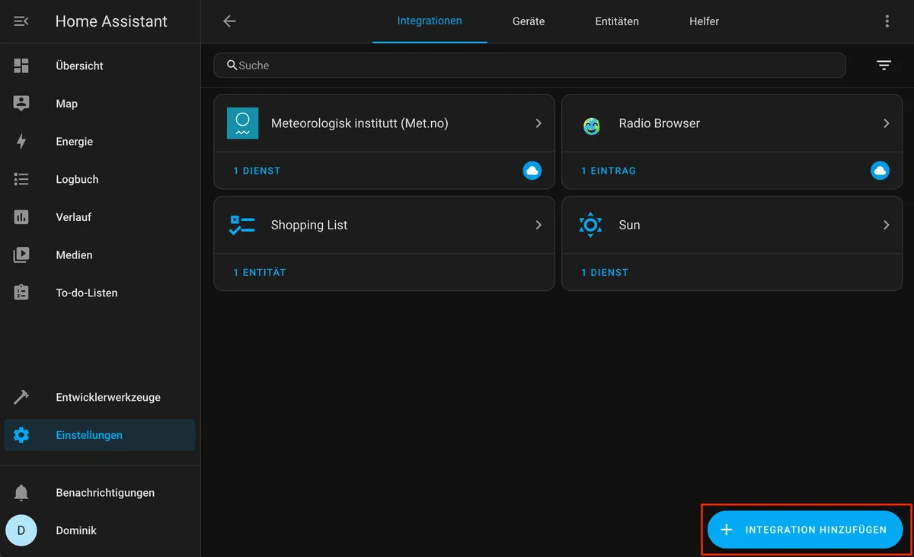
Task: Open the Logbuch list icon
Action: point(21,180)
